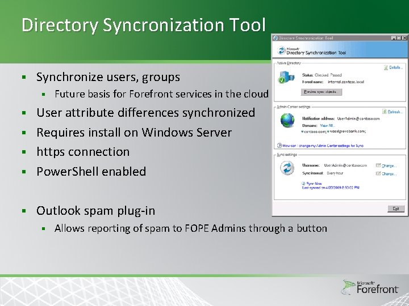Close the Directory Synchronization Tool window

coord(404,38)
